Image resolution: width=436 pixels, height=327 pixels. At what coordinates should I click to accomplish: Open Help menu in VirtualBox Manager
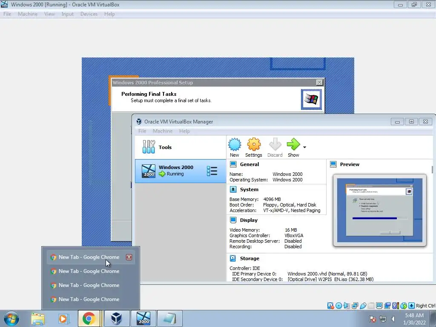coord(184,131)
